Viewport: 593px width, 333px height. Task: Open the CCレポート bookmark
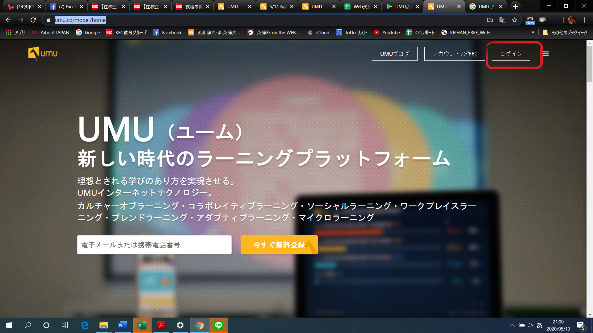point(420,32)
